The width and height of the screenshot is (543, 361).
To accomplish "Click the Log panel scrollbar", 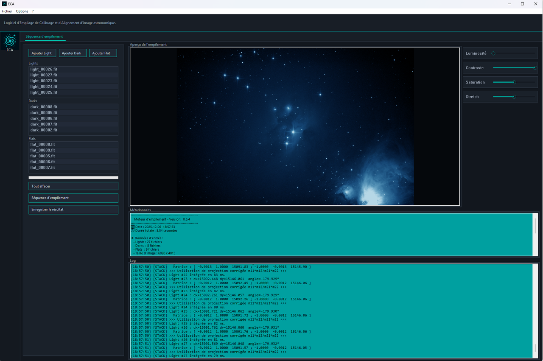I will click(x=535, y=311).
